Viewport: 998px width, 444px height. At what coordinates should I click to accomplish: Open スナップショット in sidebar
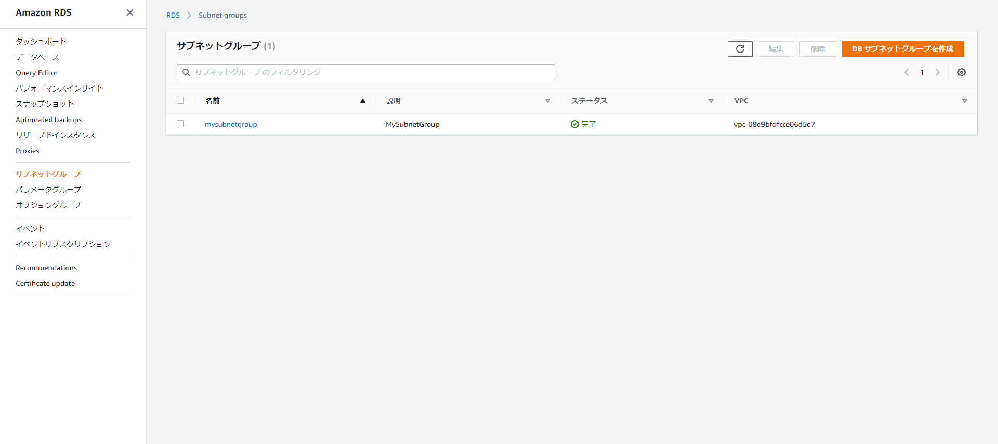[x=45, y=104]
